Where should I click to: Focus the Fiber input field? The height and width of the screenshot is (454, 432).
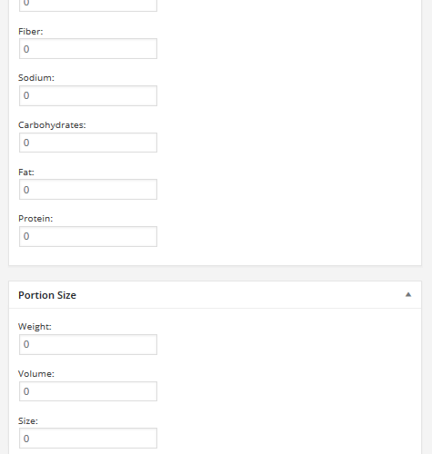(x=88, y=49)
